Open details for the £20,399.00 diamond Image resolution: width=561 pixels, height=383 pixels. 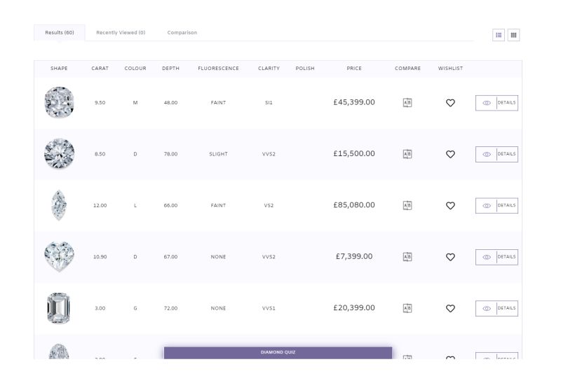pos(496,308)
